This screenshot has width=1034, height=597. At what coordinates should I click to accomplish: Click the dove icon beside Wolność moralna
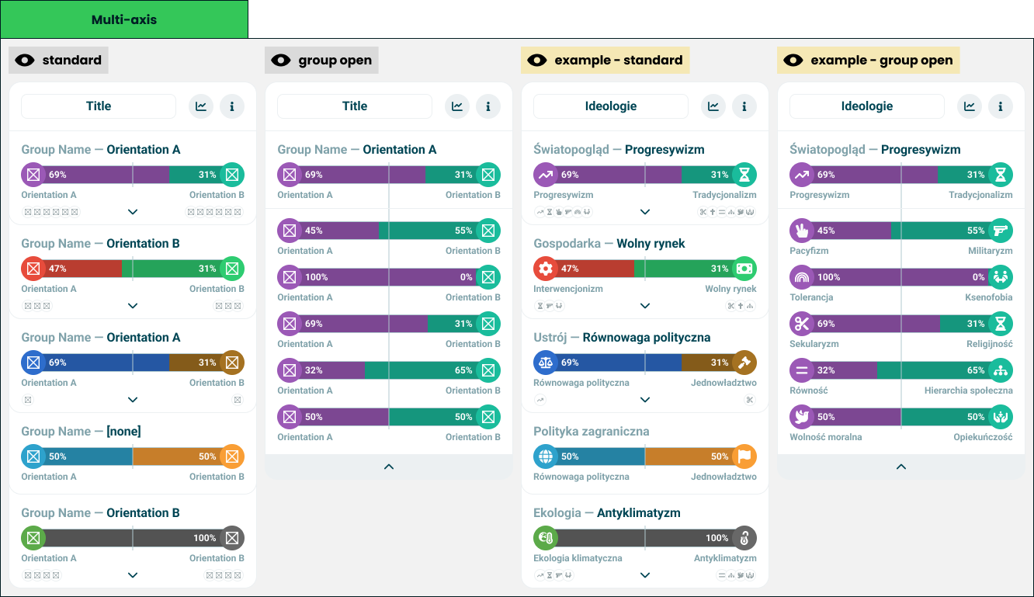tap(802, 417)
